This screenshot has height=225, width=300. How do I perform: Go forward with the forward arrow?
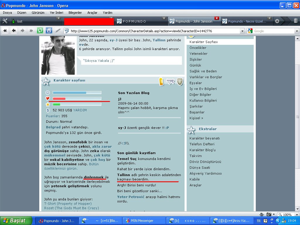(x=22, y=30)
